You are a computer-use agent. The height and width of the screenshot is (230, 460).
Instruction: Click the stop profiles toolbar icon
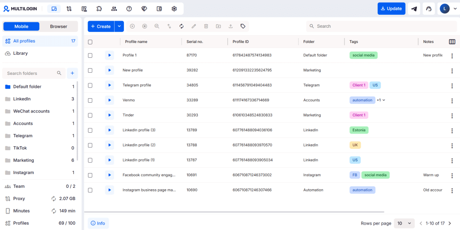[x=145, y=26]
